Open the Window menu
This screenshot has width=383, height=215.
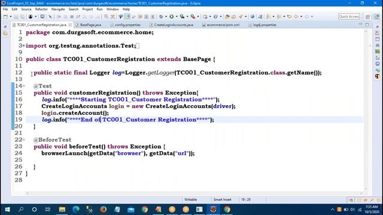113,10
